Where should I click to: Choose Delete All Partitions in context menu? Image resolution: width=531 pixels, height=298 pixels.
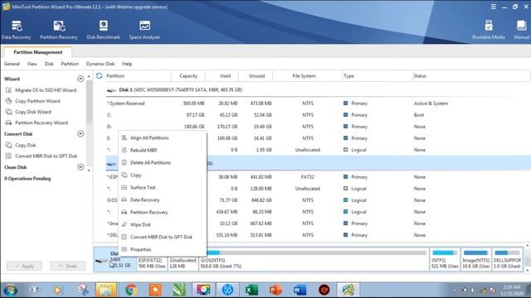coord(163,162)
